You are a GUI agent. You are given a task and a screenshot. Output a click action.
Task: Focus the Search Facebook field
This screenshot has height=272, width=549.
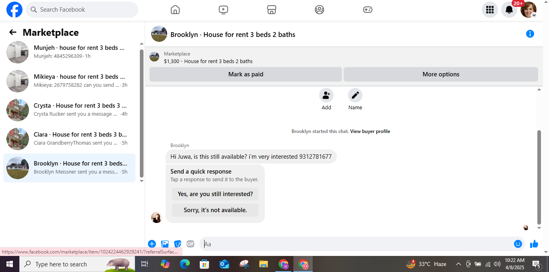[82, 10]
